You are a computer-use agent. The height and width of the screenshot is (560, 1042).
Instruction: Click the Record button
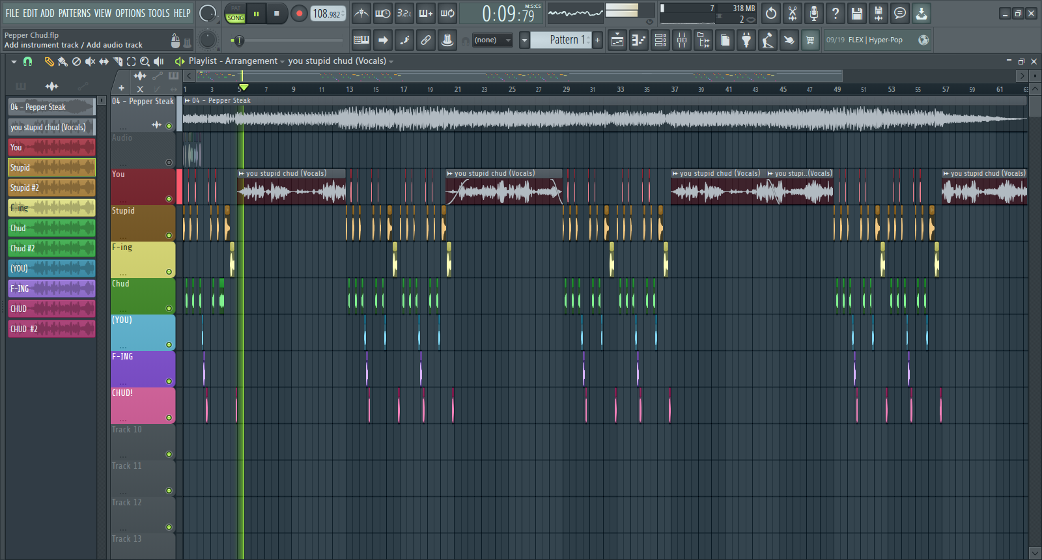(x=299, y=13)
